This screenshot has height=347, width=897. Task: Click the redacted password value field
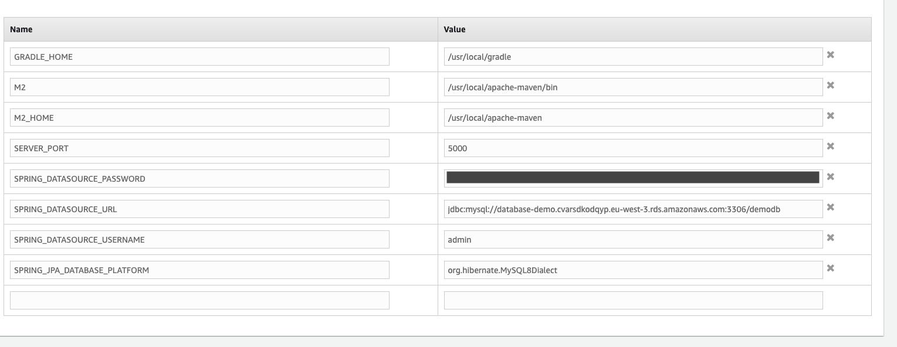click(x=632, y=178)
